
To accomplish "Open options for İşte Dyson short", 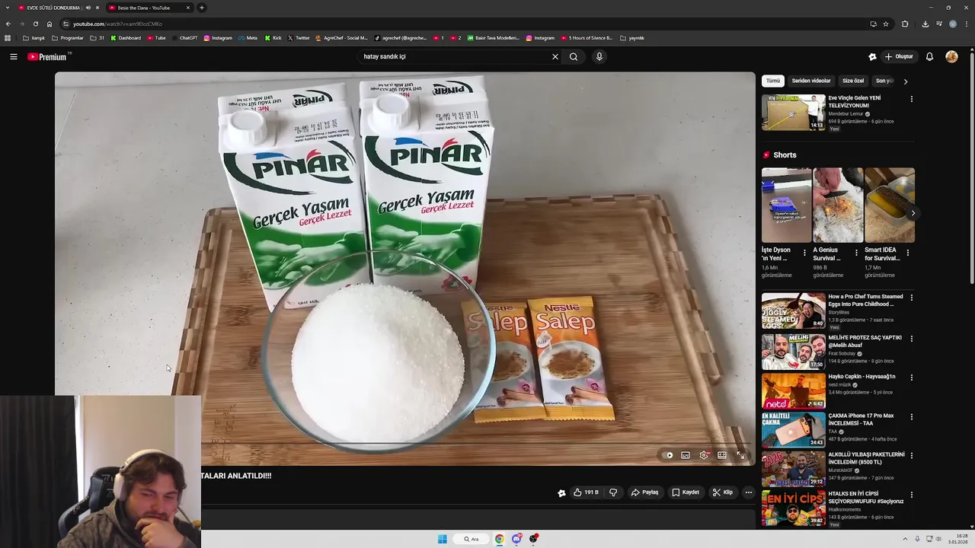I will [x=804, y=253].
